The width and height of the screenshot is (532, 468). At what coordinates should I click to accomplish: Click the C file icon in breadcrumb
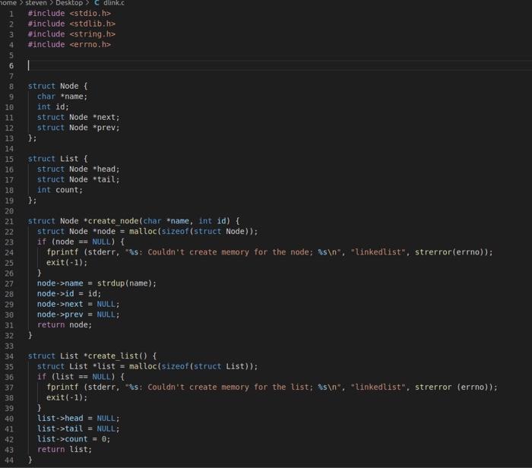tap(97, 3)
